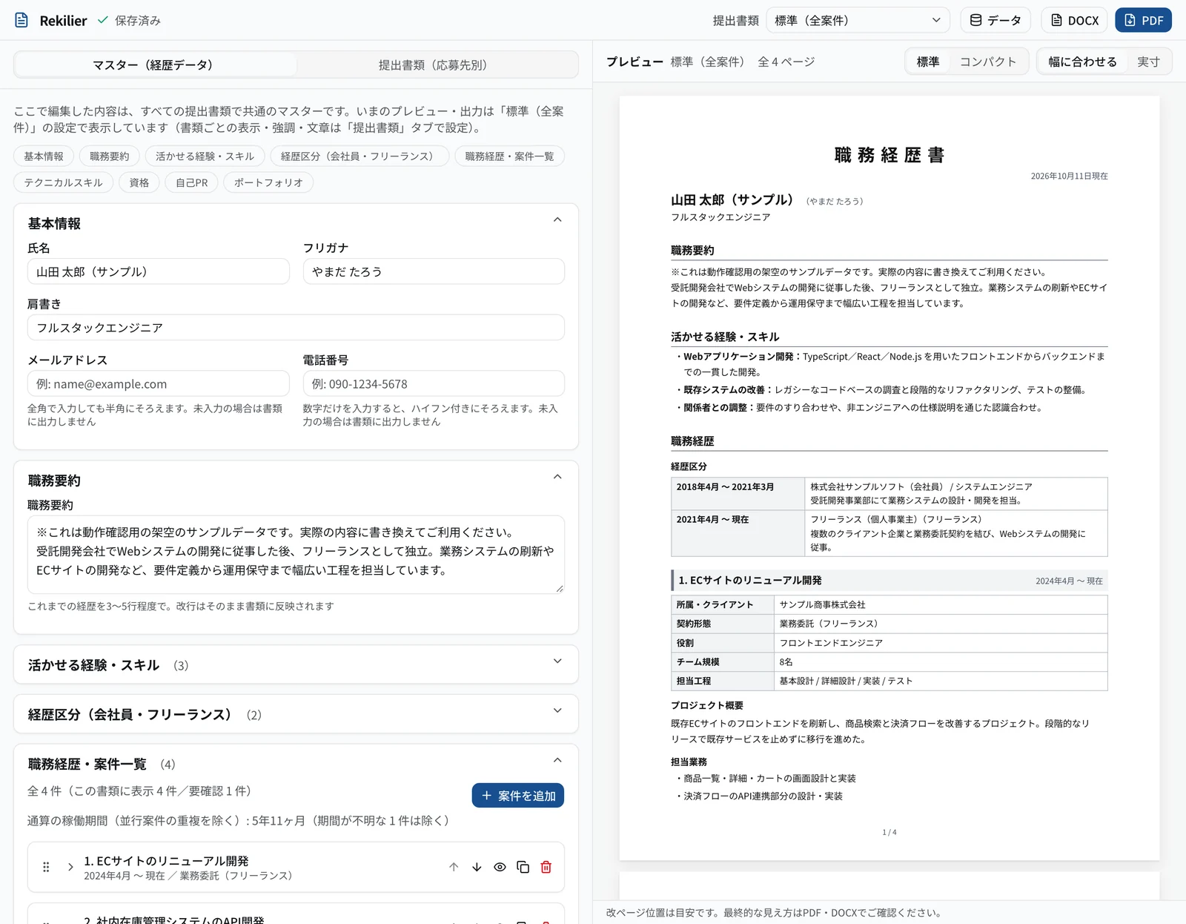Duplicate the ECサイトのリニューアル開発 project

coord(523,867)
